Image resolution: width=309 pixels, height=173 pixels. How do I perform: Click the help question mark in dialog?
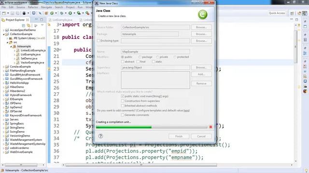tap(100, 136)
